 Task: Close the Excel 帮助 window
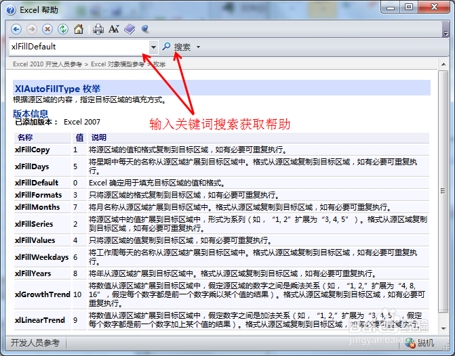click(x=434, y=7)
